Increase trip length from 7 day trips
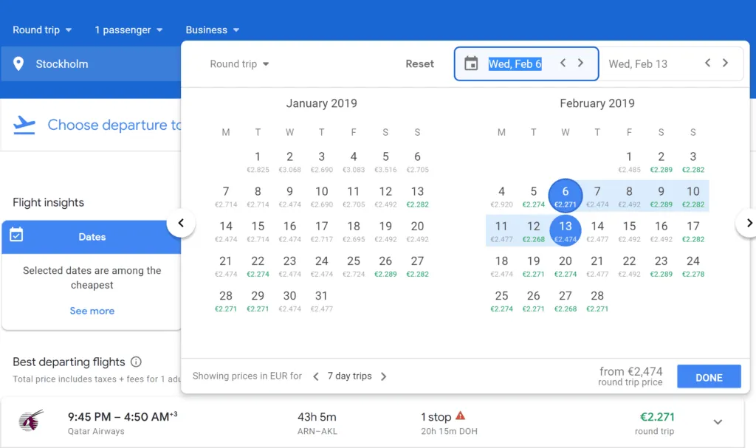Screen dimensions: 756x448 point(383,376)
